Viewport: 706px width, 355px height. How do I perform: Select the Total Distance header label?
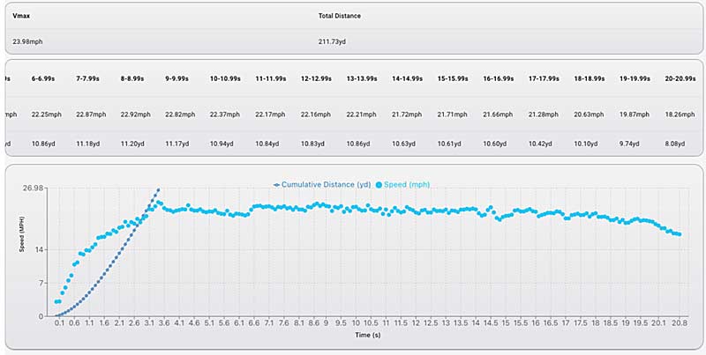pos(340,16)
